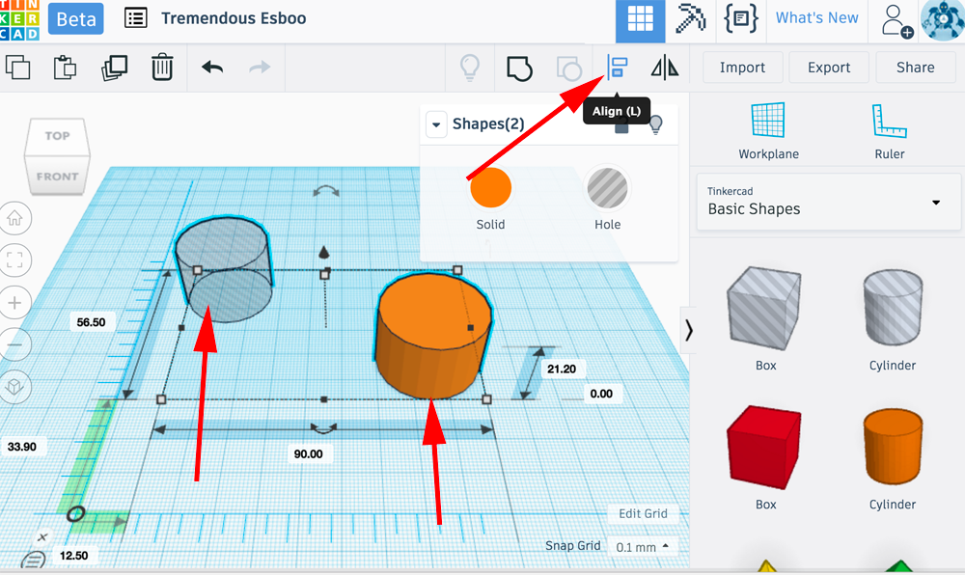Click the black cone lift handle
The height and width of the screenshot is (575, 965).
[x=323, y=252]
